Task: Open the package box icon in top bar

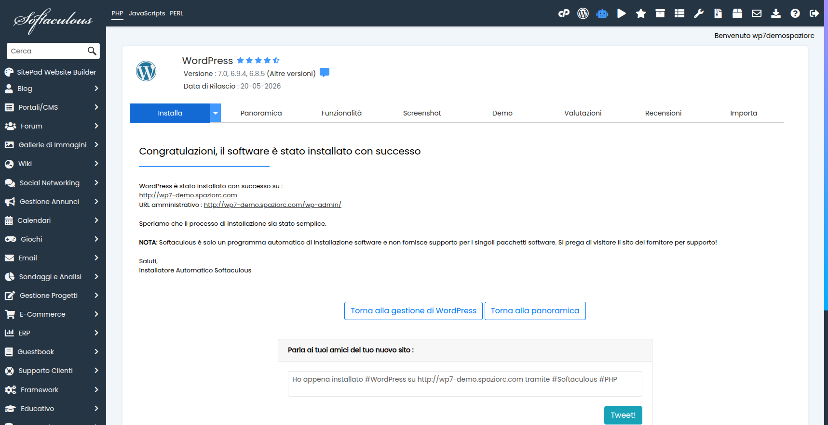Action: click(x=737, y=13)
